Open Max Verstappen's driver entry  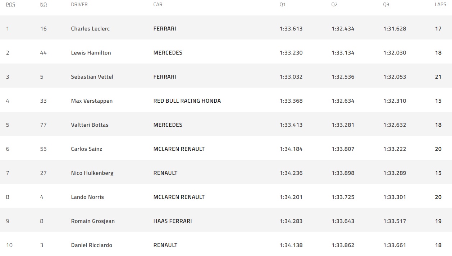[92, 101]
